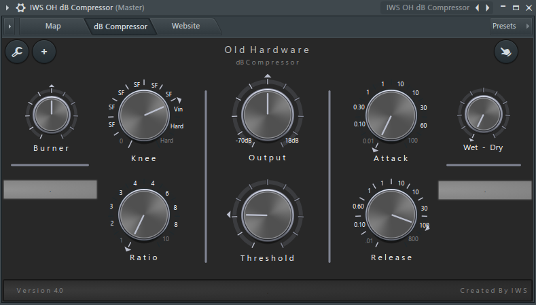Click the Knee knob
Screen dimensions: 536x305
coord(144,115)
